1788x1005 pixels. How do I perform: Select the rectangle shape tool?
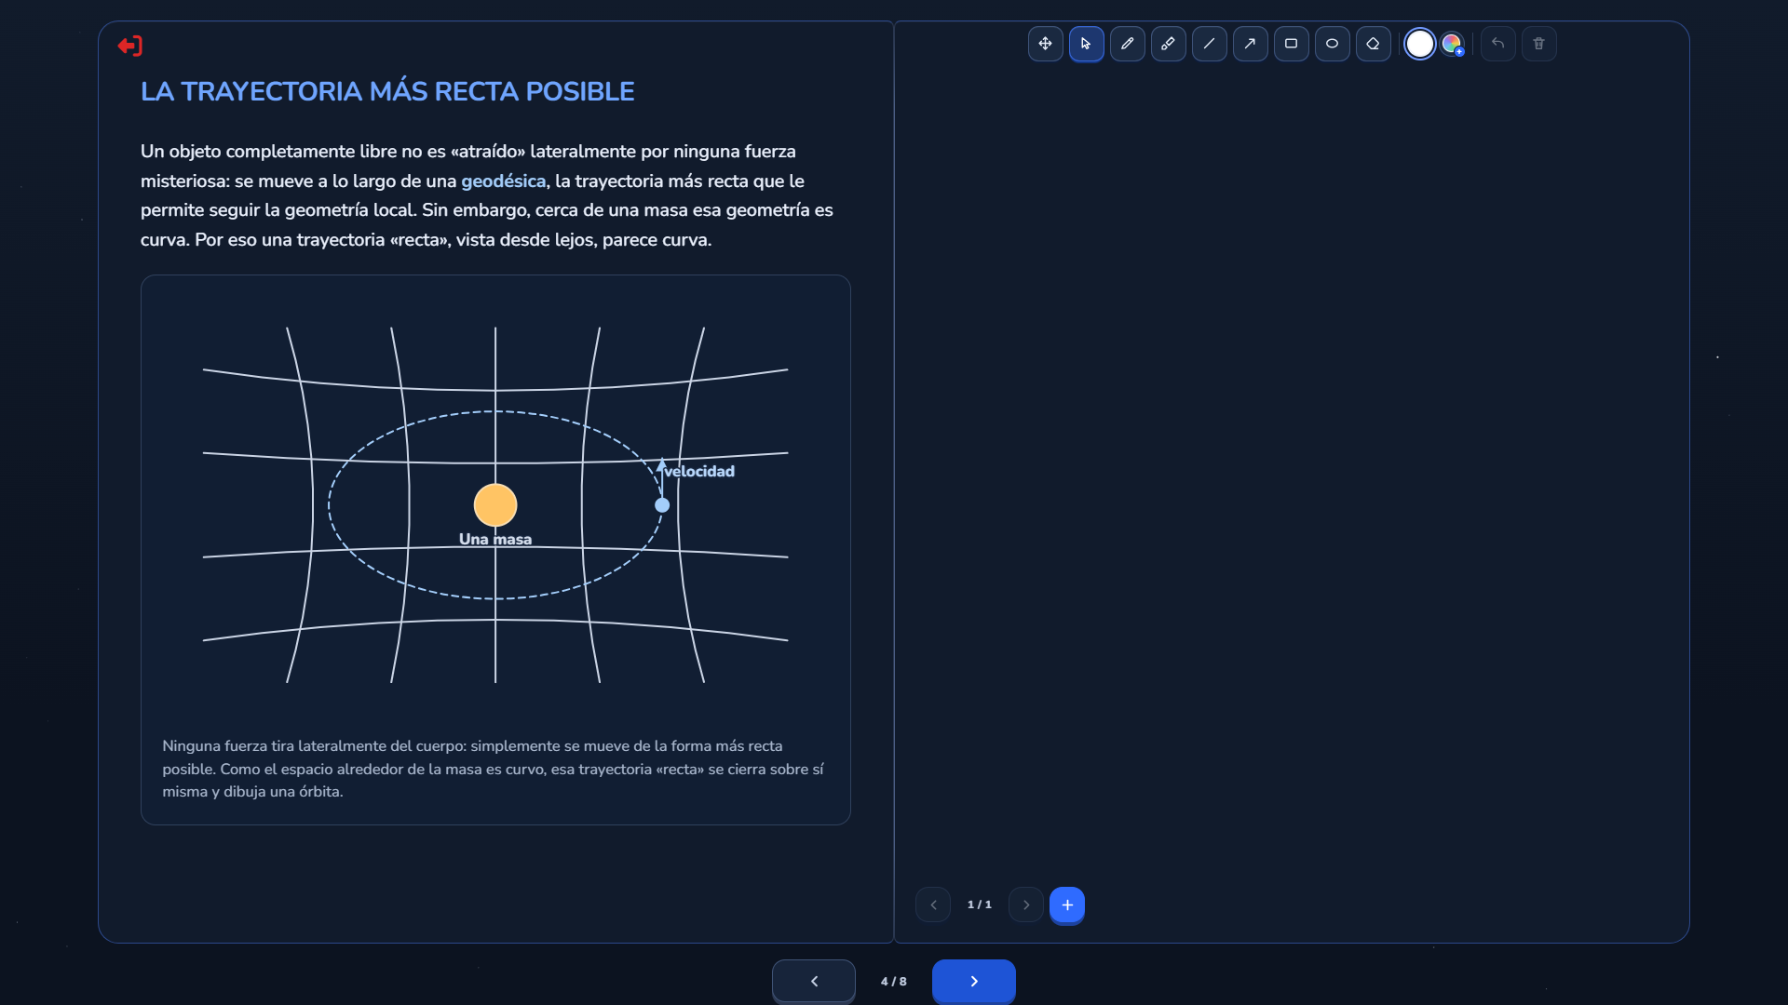(1291, 44)
